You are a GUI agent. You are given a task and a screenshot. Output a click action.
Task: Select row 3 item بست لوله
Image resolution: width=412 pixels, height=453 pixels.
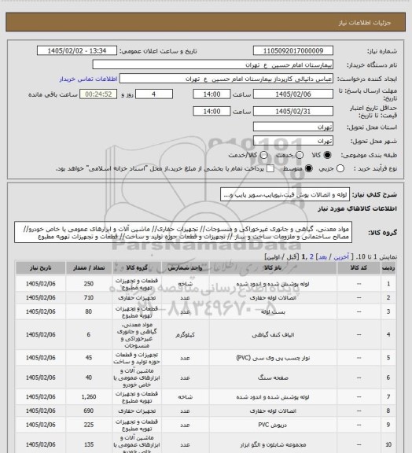(206, 311)
